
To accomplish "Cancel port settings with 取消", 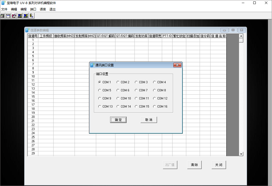I will [x=149, y=120].
